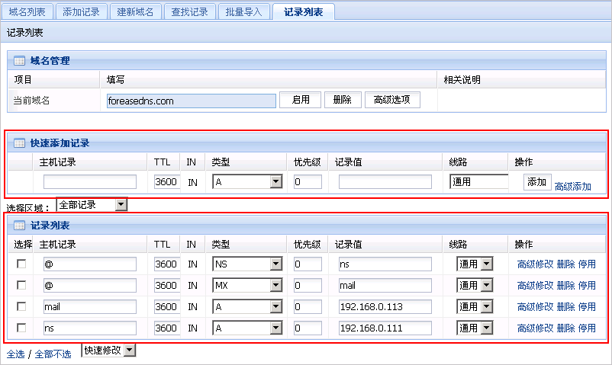Click the 记录值 field with 192.168.0.113
This screenshot has height=365, width=612.
(x=385, y=306)
